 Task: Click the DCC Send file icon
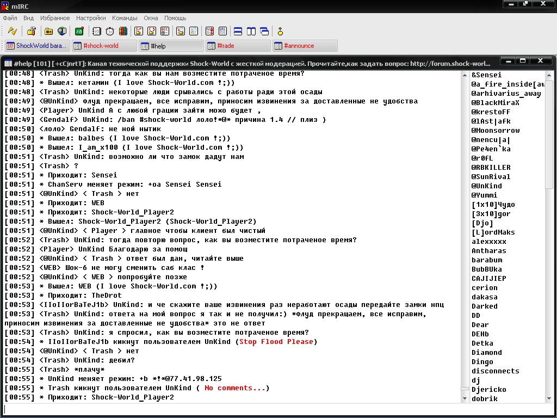(139, 31)
